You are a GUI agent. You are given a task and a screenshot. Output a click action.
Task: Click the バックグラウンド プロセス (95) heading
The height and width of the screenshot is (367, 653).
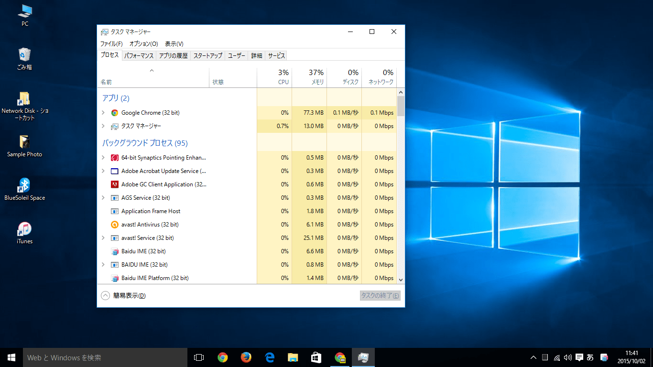coord(145,143)
